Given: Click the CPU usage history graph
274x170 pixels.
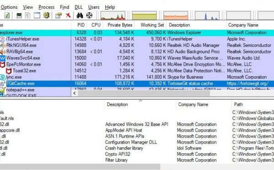Looking at the screenshot, I should 113,15.
